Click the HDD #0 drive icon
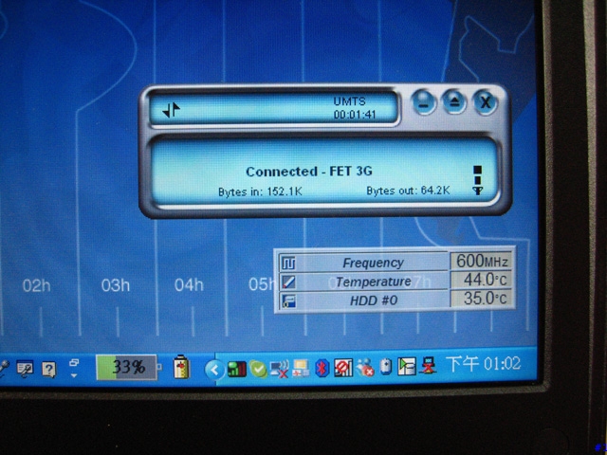This screenshot has height=455, width=607. (x=288, y=300)
